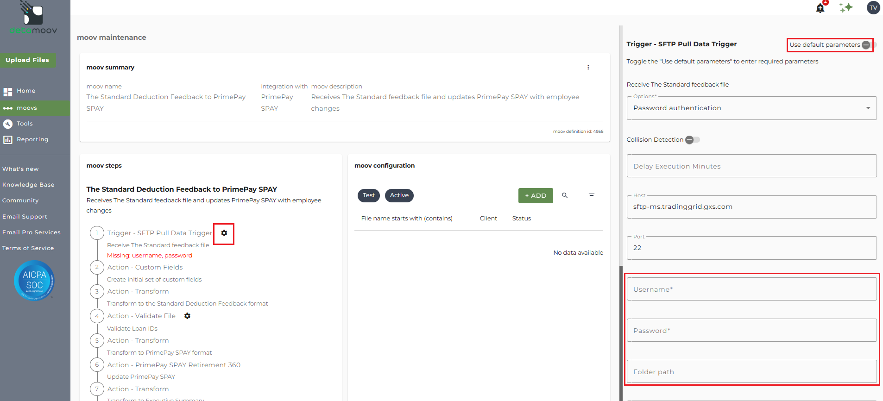Click the + ADD configuration button

point(536,195)
